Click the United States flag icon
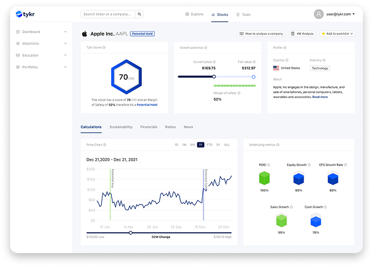This screenshot has width=373, height=267. click(x=276, y=68)
